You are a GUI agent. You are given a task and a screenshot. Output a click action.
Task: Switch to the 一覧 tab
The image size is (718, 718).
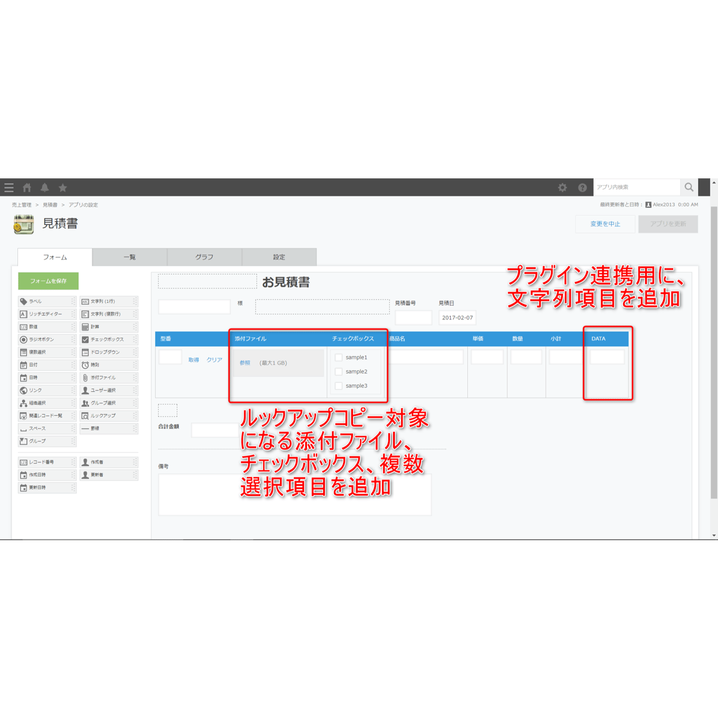coord(129,257)
